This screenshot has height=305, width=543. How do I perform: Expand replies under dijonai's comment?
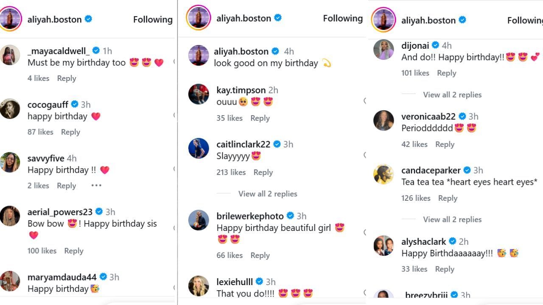pos(452,94)
